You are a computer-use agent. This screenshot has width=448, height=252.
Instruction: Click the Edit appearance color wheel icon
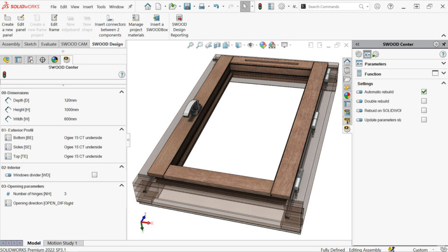pyautogui.click(x=263, y=45)
